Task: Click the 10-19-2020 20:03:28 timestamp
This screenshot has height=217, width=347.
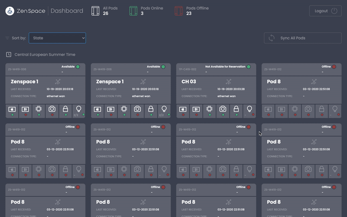Action: click(x=231, y=89)
